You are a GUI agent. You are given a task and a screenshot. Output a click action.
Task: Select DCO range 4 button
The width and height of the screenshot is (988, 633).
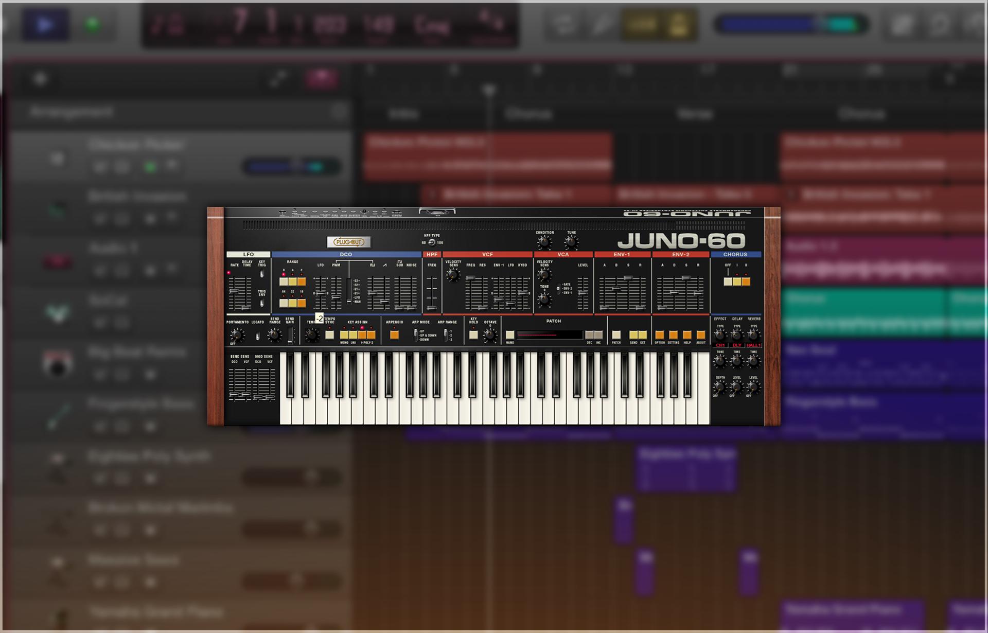[293, 282]
